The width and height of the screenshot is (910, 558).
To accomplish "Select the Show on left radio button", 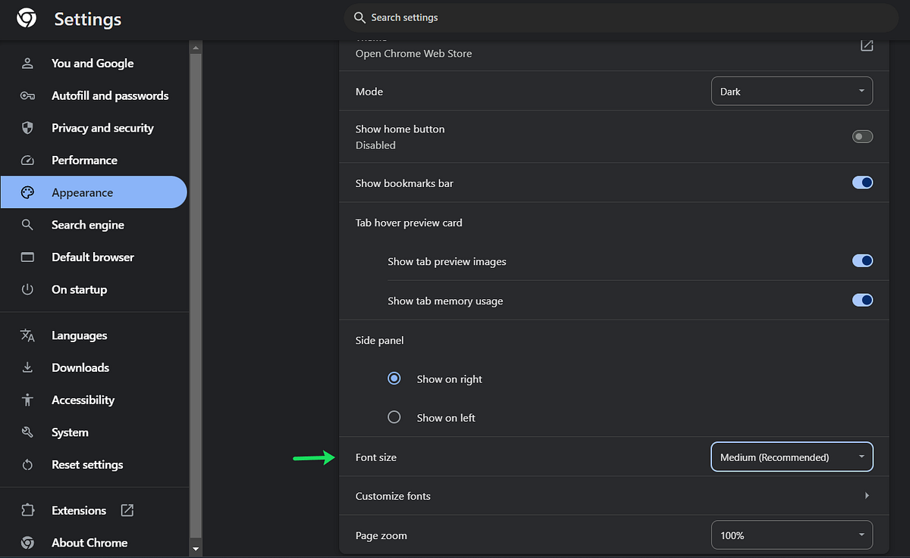I will pos(394,416).
